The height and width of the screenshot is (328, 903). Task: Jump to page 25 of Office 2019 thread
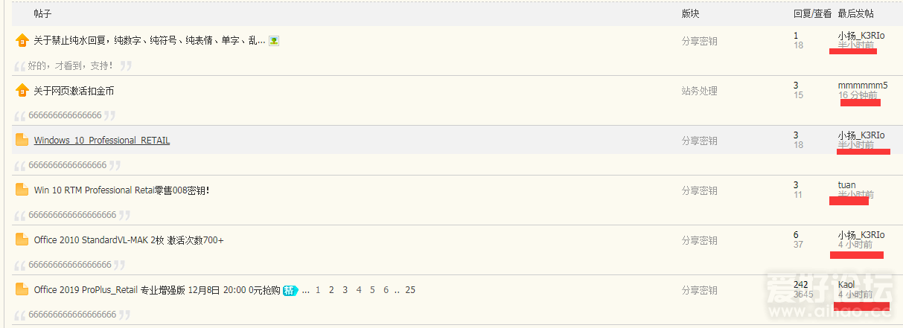[x=410, y=290]
